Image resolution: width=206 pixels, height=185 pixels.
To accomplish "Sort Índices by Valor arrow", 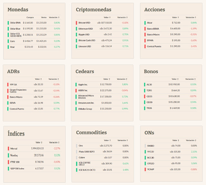I will tap(42, 143).
